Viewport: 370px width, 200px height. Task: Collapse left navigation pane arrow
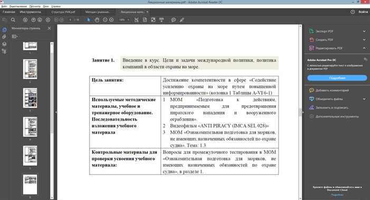pos(56,112)
